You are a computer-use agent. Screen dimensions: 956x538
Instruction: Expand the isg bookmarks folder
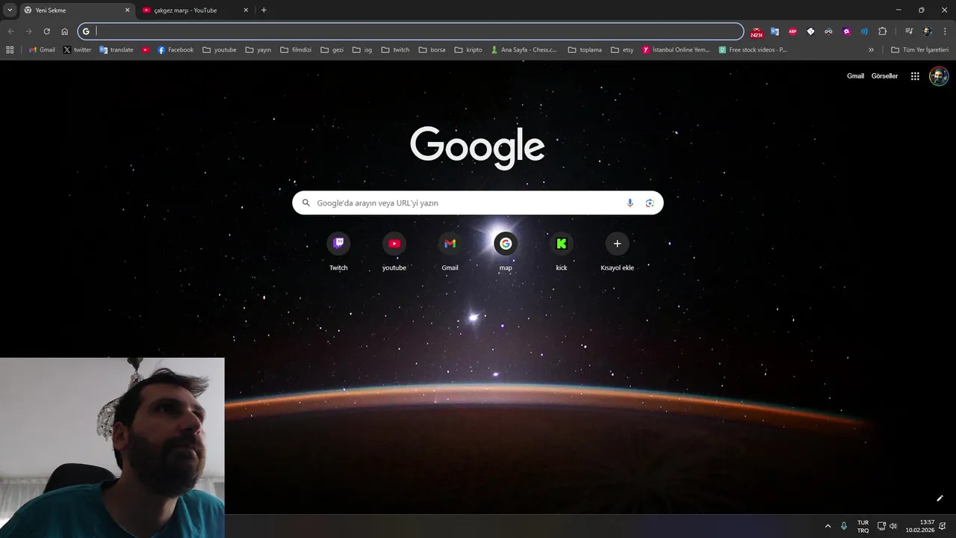[362, 50]
